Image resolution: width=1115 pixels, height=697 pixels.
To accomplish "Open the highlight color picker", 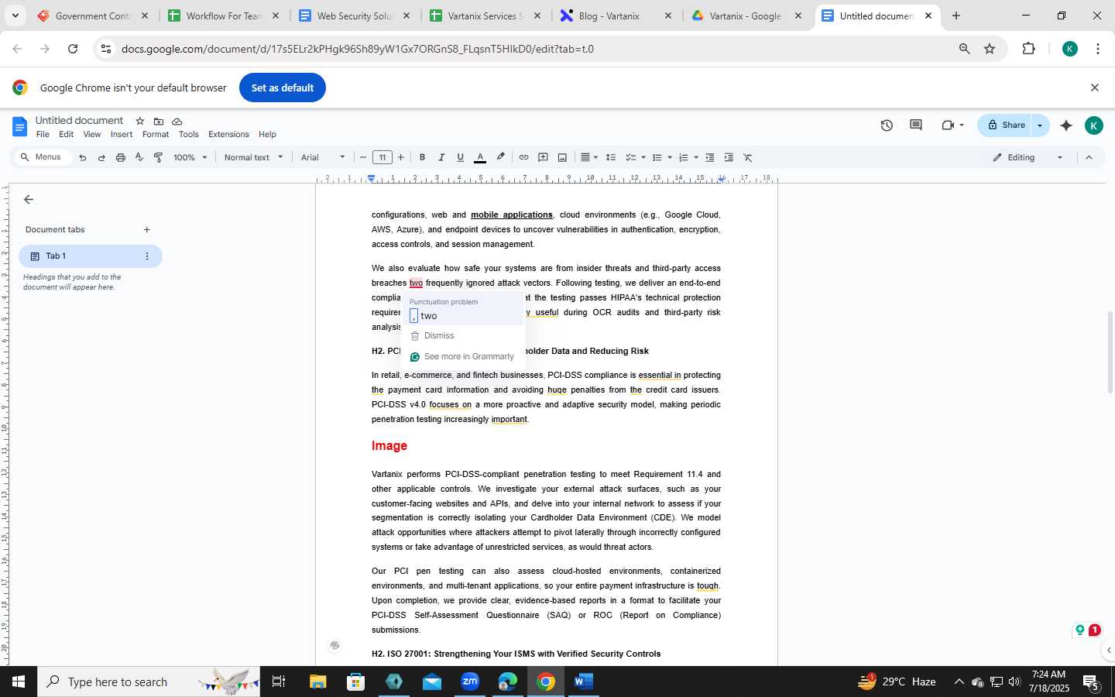I will (501, 157).
